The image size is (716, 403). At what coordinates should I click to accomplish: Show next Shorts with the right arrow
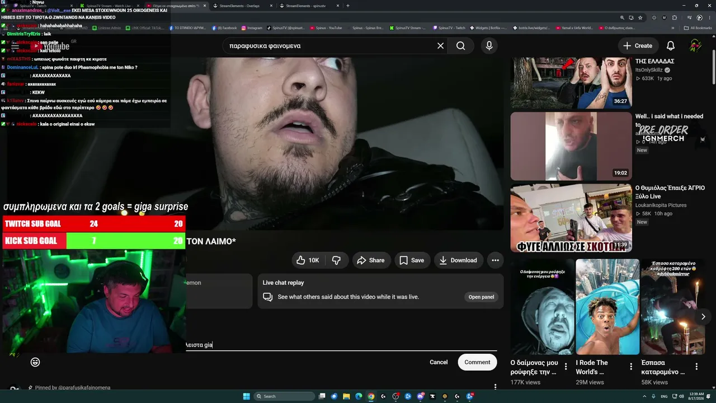coord(703,317)
